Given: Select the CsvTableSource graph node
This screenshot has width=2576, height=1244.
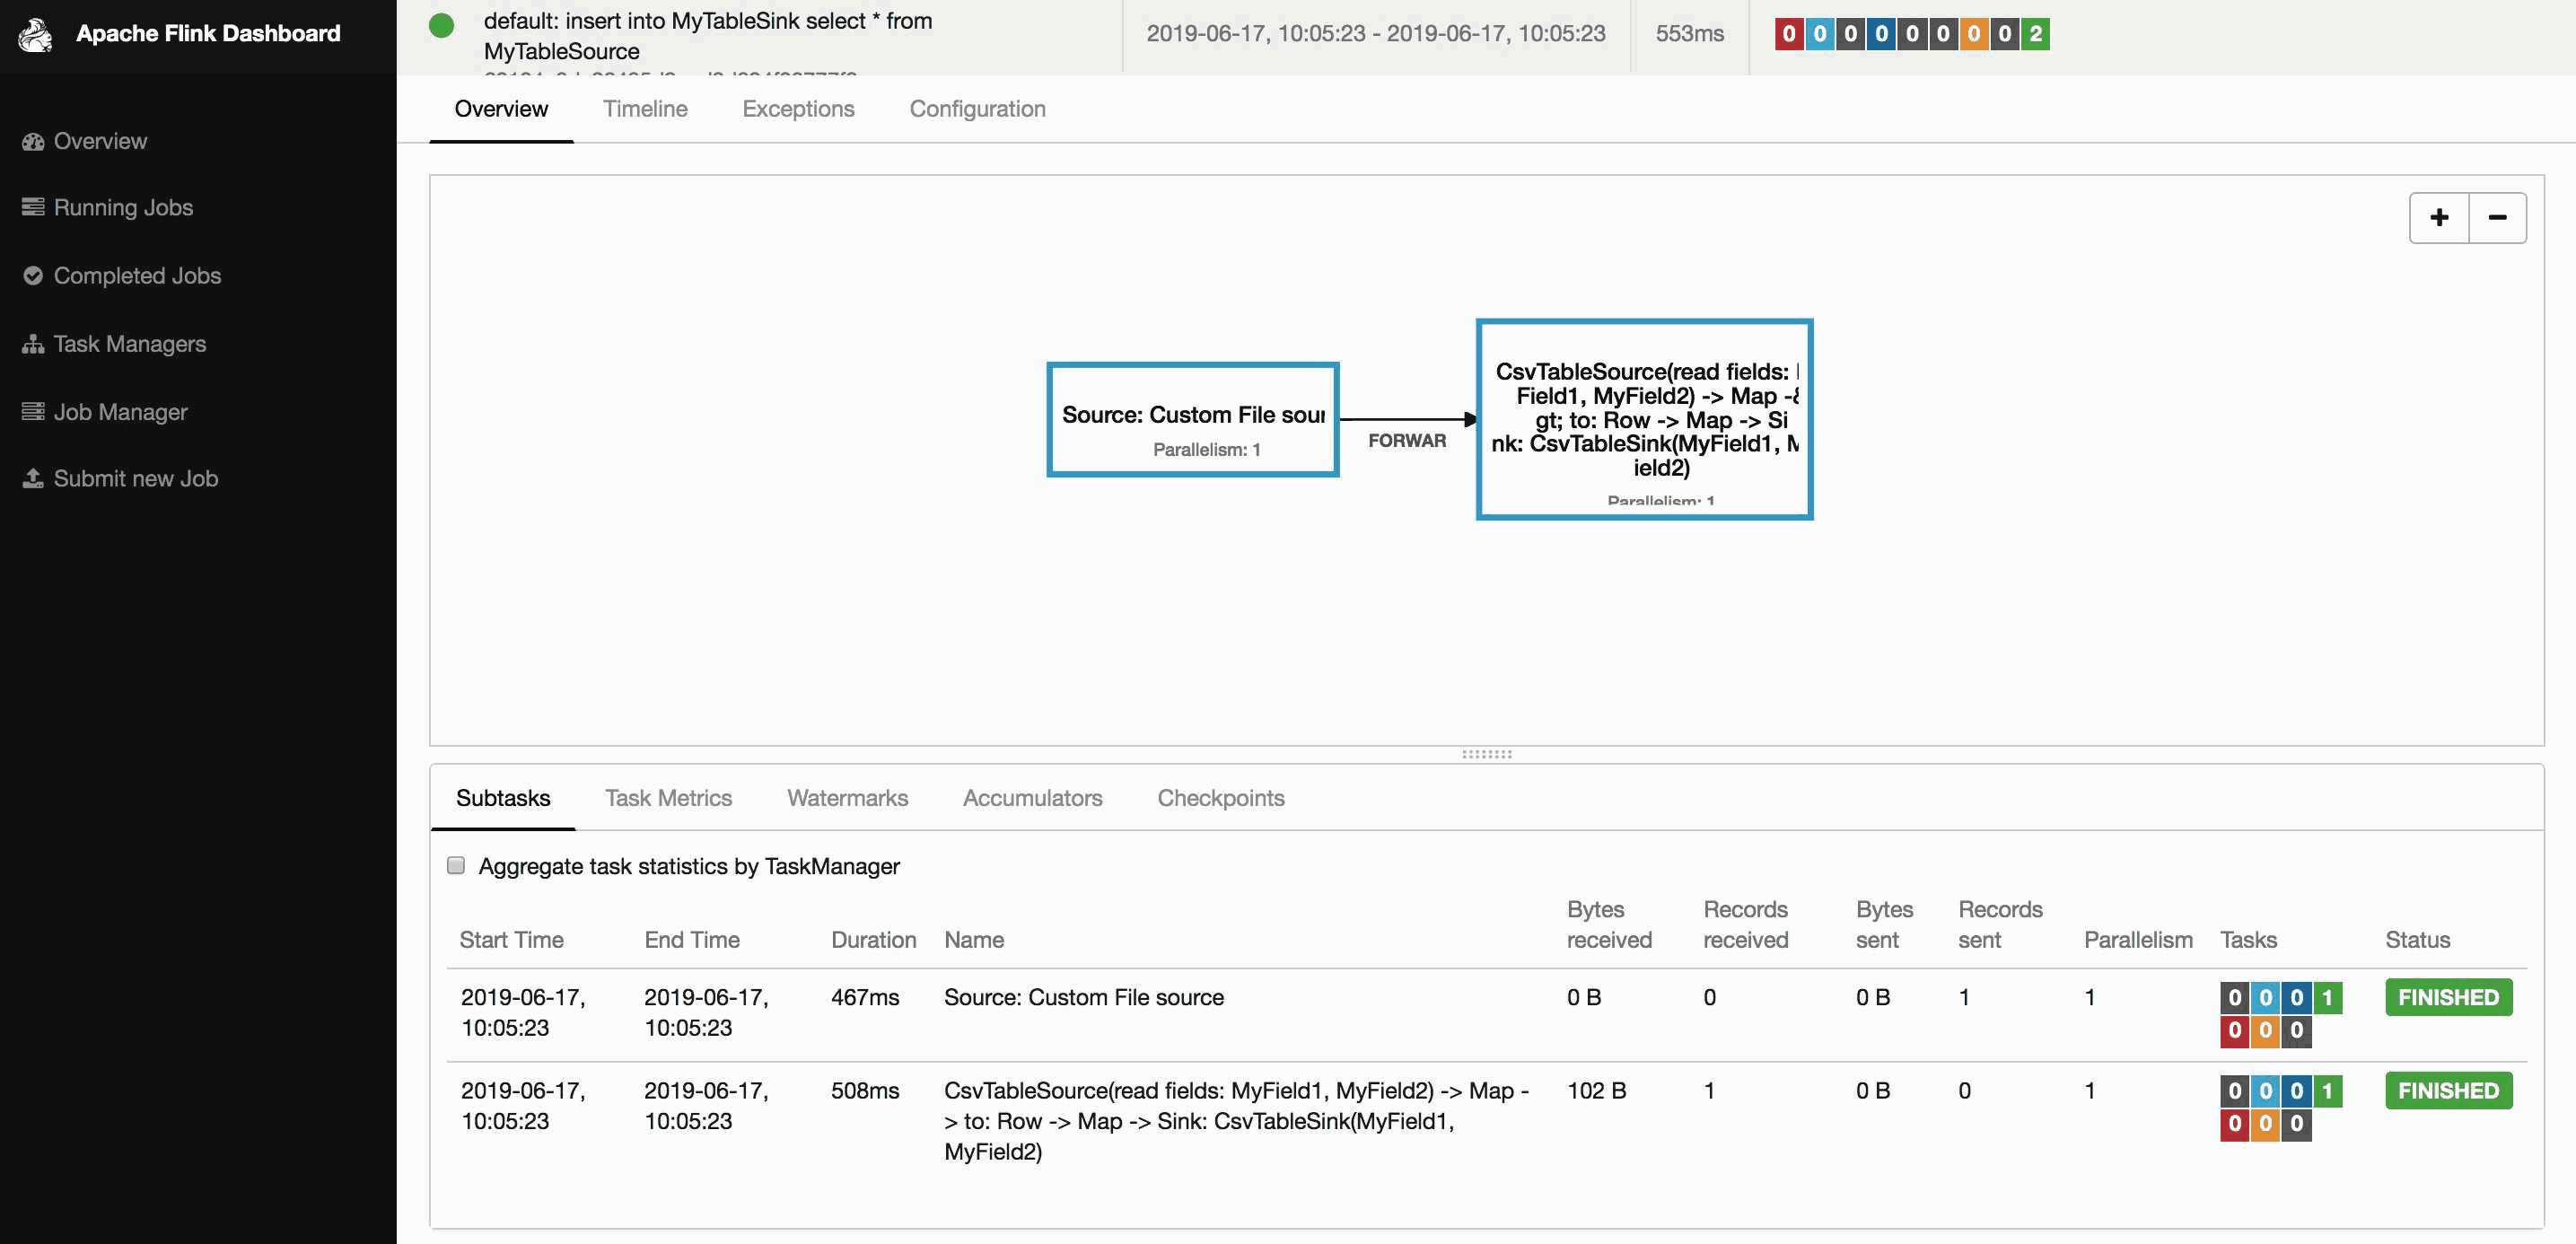Looking at the screenshot, I should point(1644,419).
